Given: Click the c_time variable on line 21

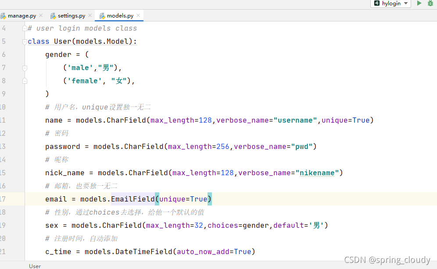Looking at the screenshot, I should point(58,252).
